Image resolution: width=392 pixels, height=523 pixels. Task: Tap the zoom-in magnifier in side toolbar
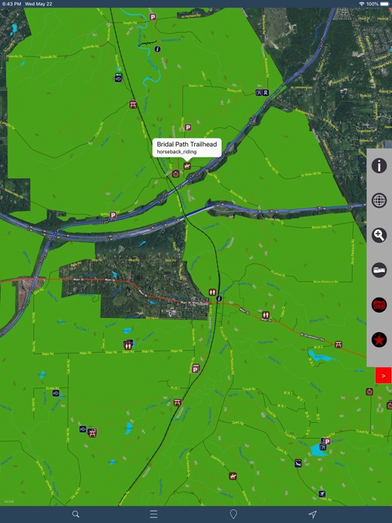pyautogui.click(x=379, y=235)
